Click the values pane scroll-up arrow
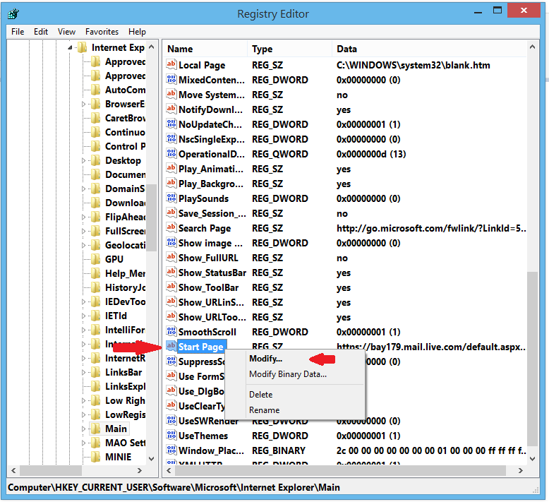 click(x=532, y=47)
